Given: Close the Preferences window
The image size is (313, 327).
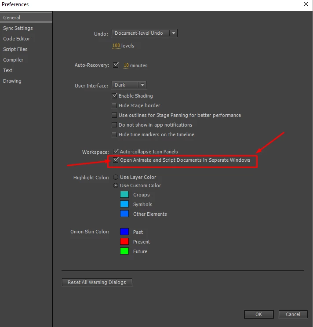Looking at the screenshot, I should [306, 4].
